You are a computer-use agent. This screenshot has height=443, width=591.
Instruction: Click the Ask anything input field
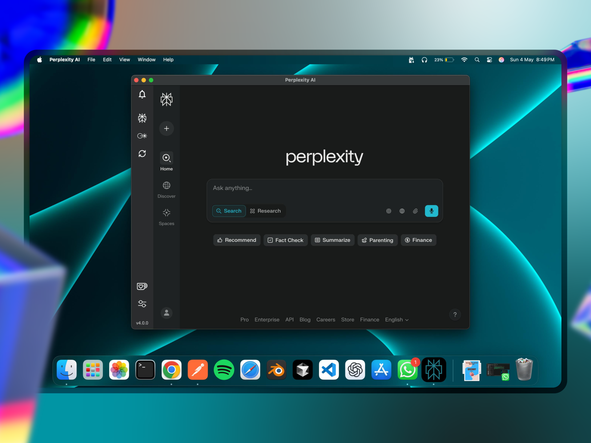point(324,188)
